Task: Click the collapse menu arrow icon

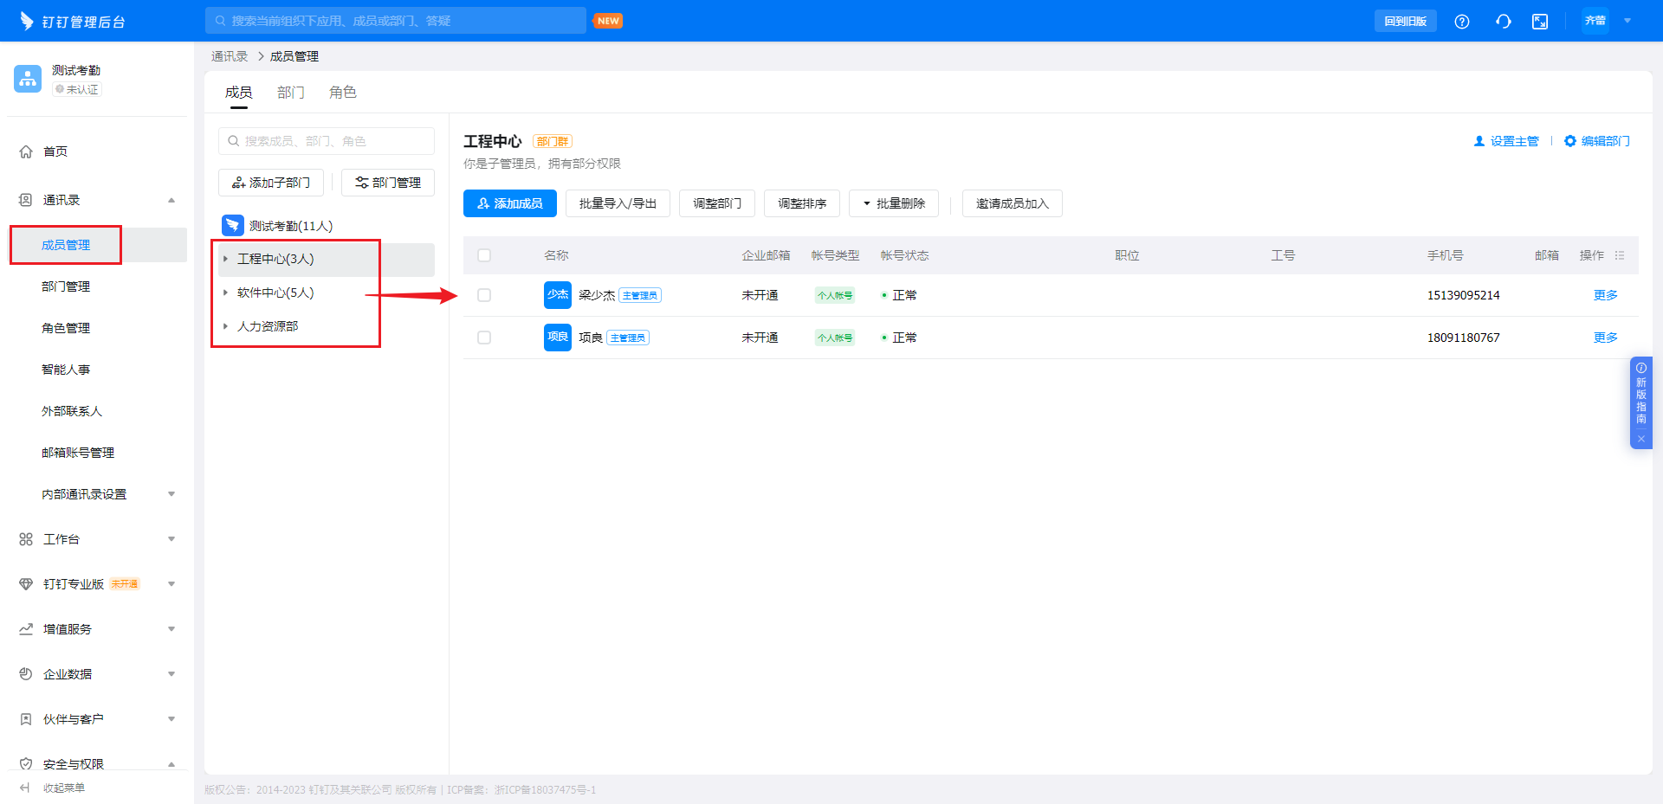Action: coord(25,788)
